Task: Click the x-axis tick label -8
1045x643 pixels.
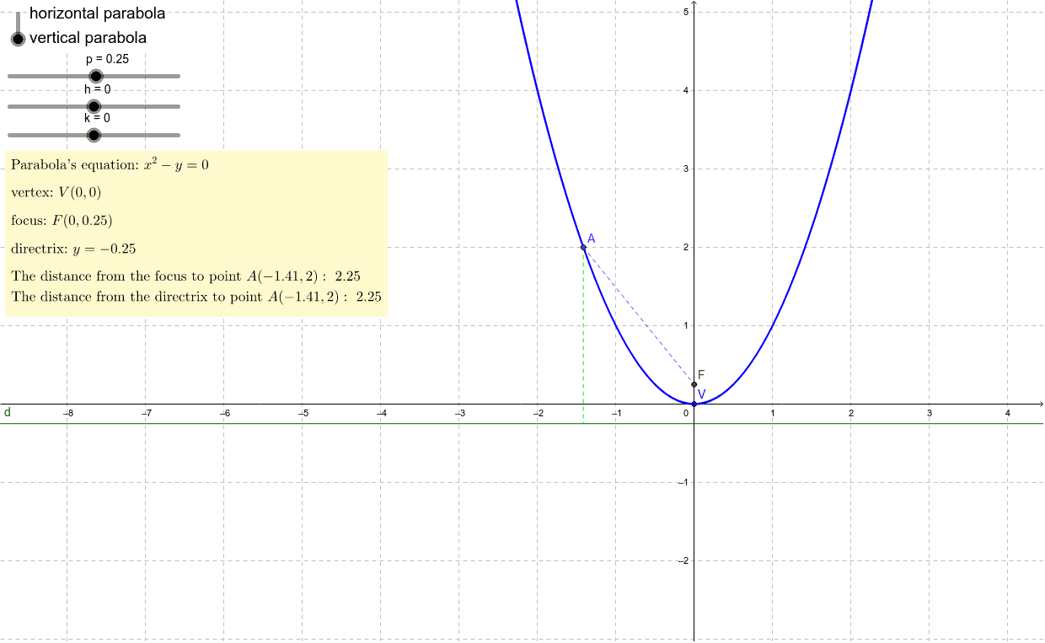Action: coord(67,414)
